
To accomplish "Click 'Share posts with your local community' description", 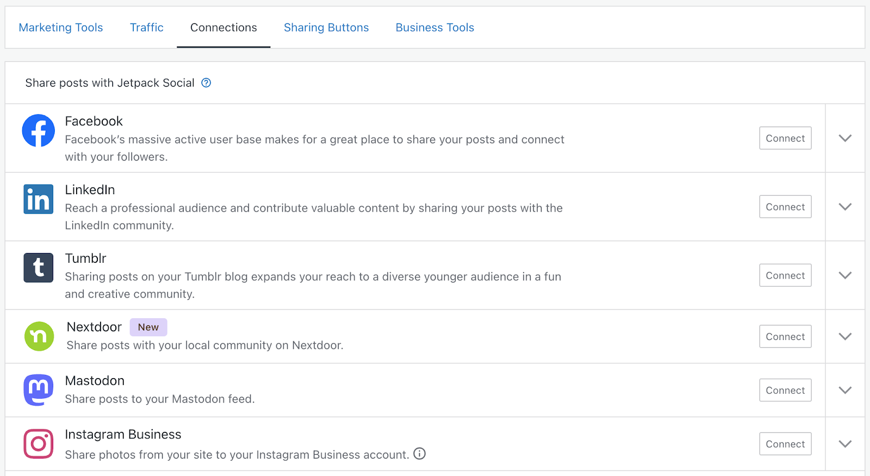I will 205,345.
